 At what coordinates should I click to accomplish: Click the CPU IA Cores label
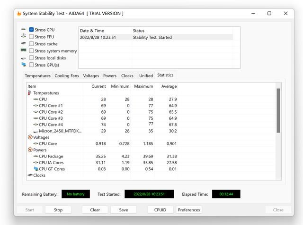51,163
